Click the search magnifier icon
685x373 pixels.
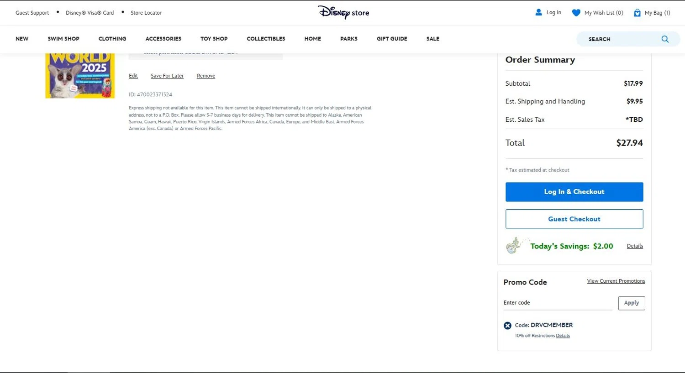point(665,39)
